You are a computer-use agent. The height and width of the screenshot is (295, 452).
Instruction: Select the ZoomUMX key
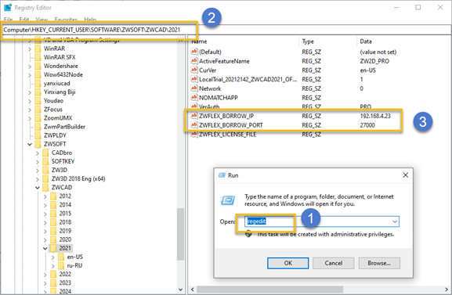[58, 118]
